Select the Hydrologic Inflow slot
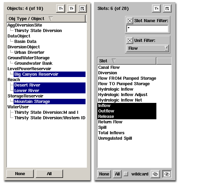Viewport: 201px width, 184px height. [x=115, y=89]
